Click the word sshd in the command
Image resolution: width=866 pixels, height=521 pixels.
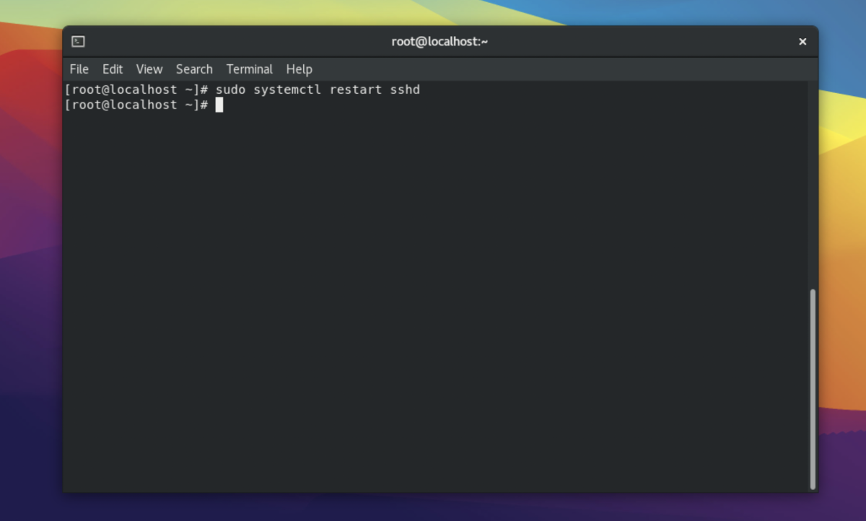404,90
